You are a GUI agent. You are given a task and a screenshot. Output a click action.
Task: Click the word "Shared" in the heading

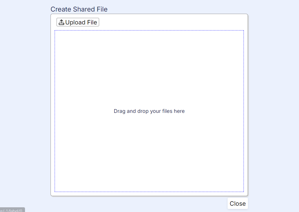click(x=84, y=9)
